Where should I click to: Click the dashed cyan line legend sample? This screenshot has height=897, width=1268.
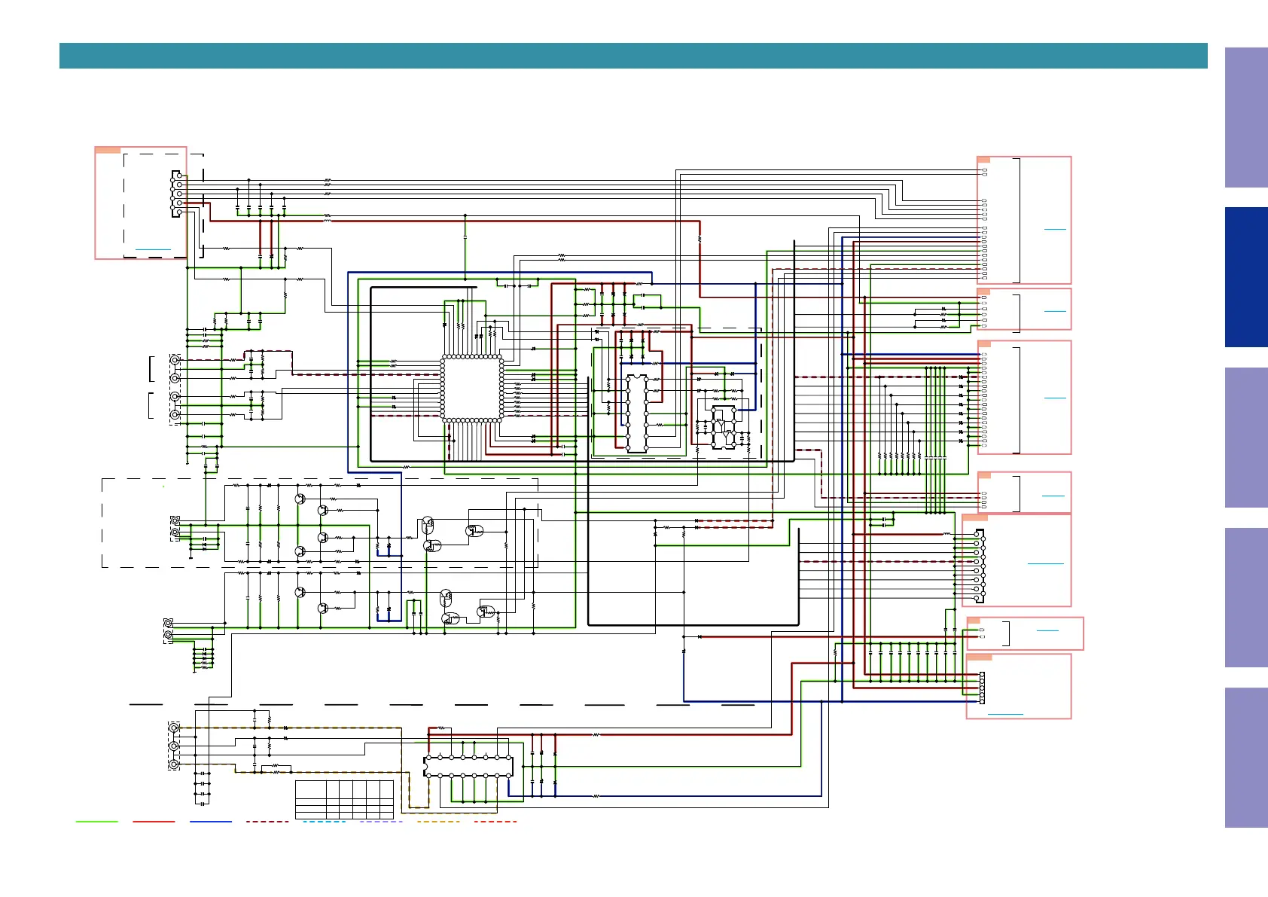point(325,822)
